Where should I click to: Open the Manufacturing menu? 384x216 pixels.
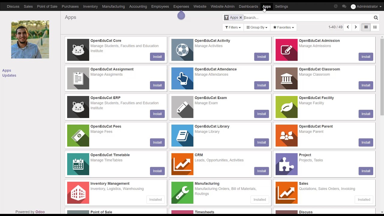pyautogui.click(x=113, y=6)
